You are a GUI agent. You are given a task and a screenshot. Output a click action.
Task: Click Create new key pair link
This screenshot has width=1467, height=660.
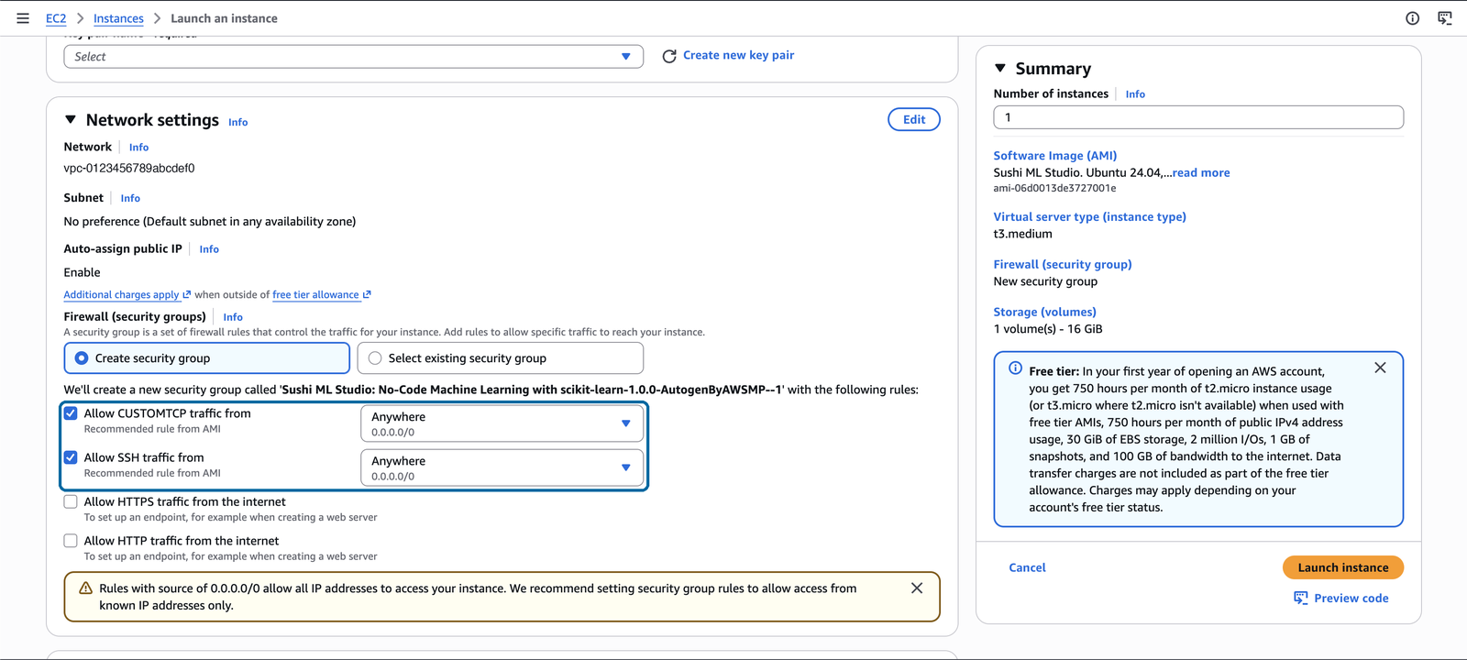click(x=739, y=55)
